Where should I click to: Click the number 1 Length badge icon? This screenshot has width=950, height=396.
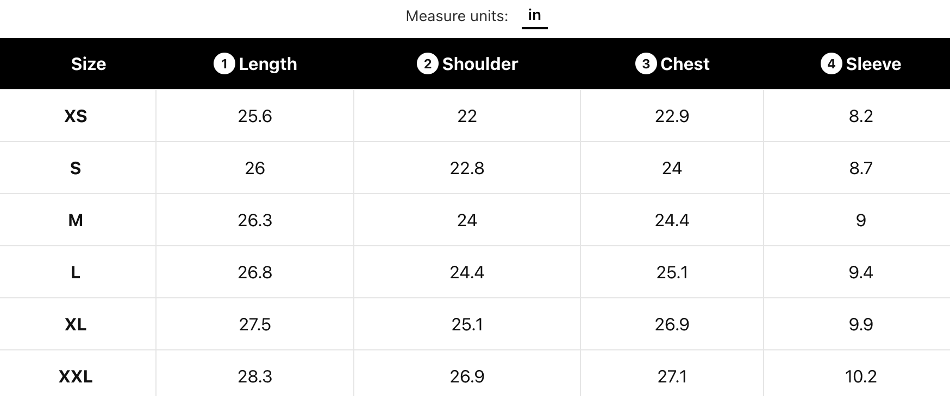point(224,63)
